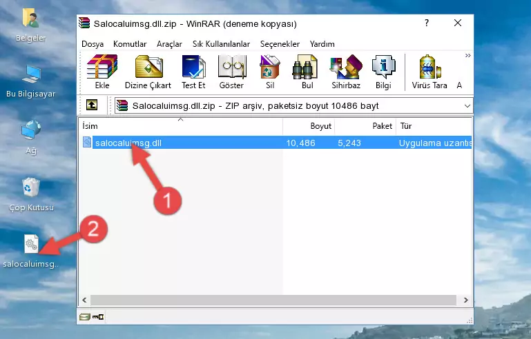Screen dimensions: 531x339
Task: Click the key password icon in status bar
Action: click(98, 317)
